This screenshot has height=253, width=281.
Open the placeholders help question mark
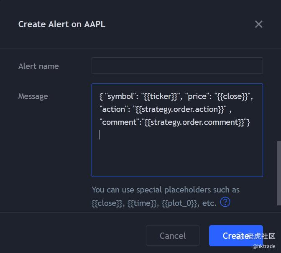coord(225,202)
